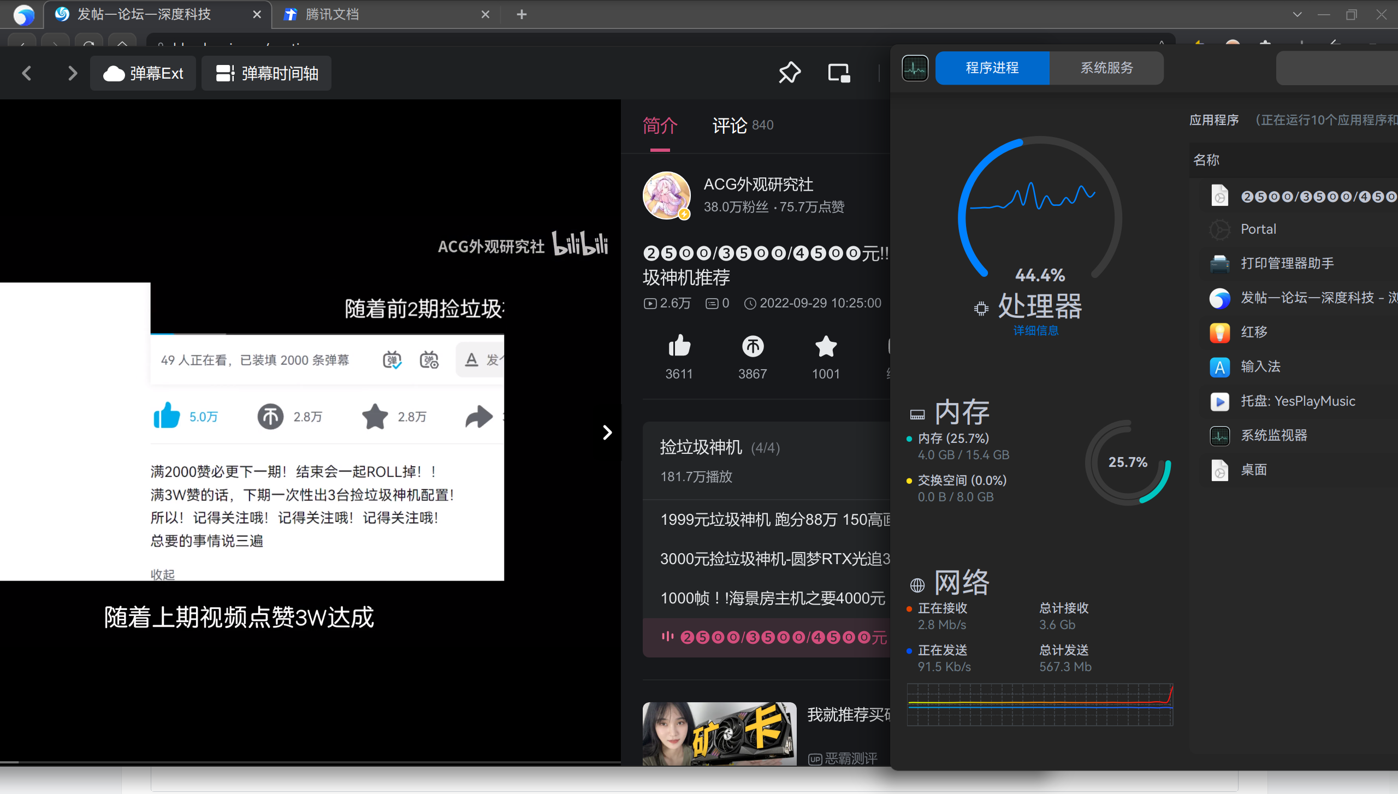Click the system monitor heartbeat icon
The image size is (1398, 794).
915,68
